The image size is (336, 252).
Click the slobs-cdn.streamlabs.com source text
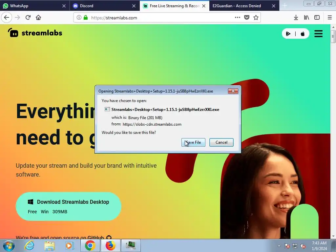click(x=152, y=124)
